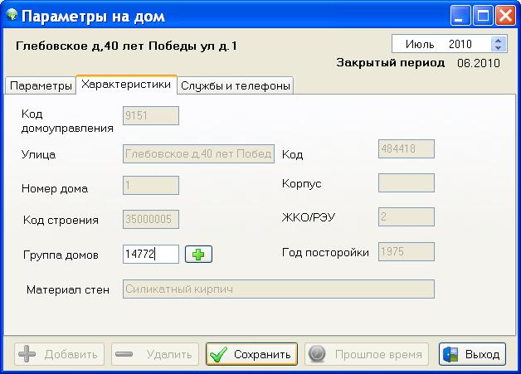
Task: Click the Улица field
Action: coord(199,153)
